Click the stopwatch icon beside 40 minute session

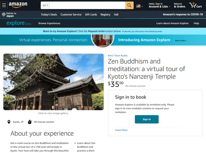click(30, 122)
